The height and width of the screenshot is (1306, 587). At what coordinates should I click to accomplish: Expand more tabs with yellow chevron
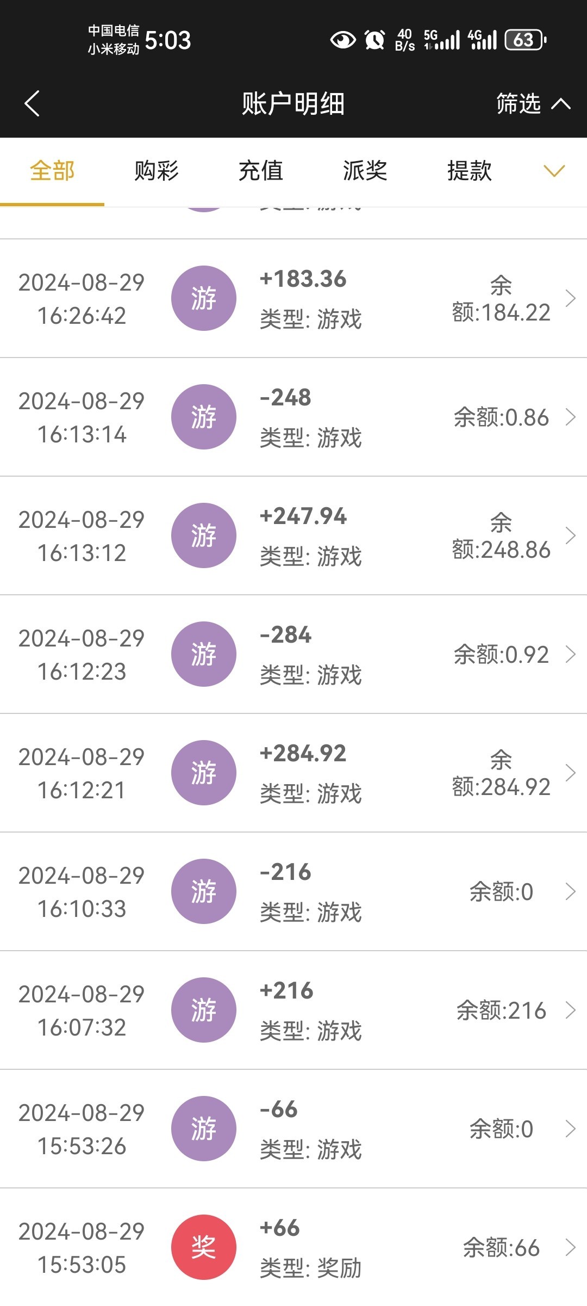(x=554, y=171)
